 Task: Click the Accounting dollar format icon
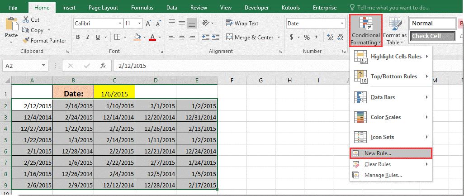[x=292, y=37]
